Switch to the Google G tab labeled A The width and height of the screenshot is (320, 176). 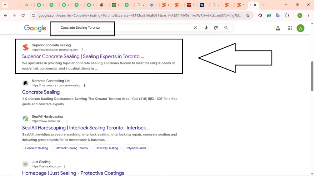[x=141, y=5]
